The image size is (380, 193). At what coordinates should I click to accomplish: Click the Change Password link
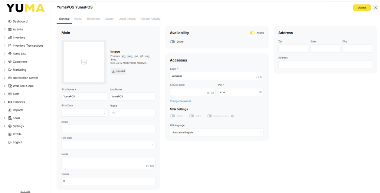(180, 101)
